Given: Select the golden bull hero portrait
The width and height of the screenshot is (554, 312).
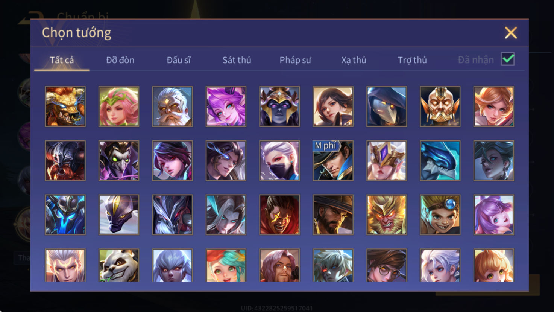Looking at the screenshot, I should tap(65, 107).
